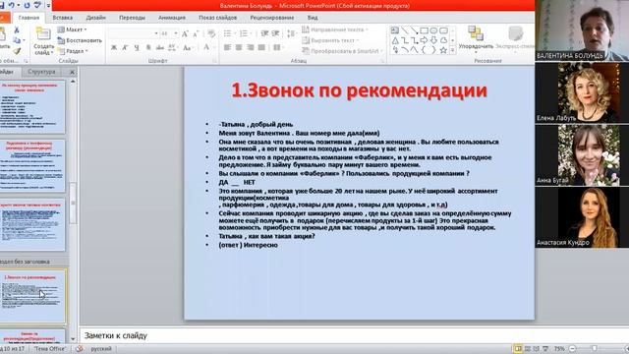This screenshot has height=354, width=629.
Task: Toggle italic К formatting
Action: click(125, 47)
